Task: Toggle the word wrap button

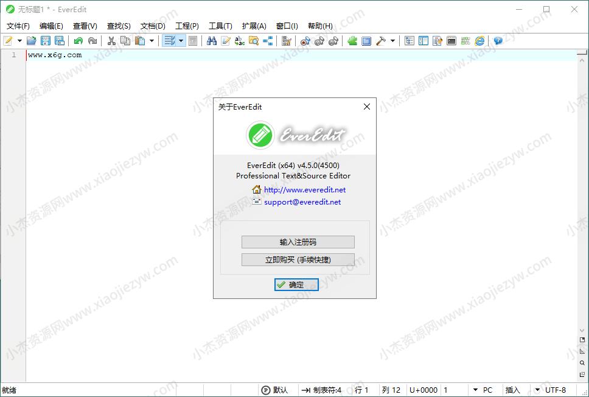Action: (169, 41)
